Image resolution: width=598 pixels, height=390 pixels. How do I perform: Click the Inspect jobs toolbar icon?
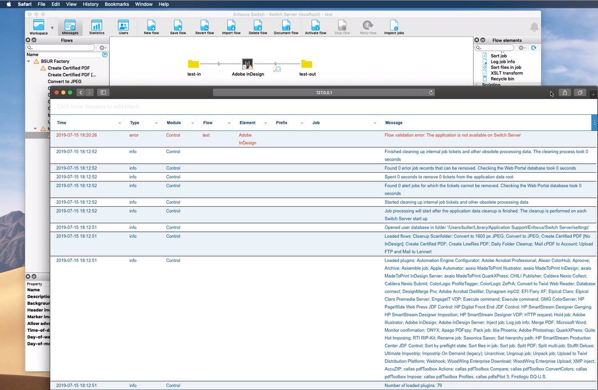pyautogui.click(x=394, y=27)
